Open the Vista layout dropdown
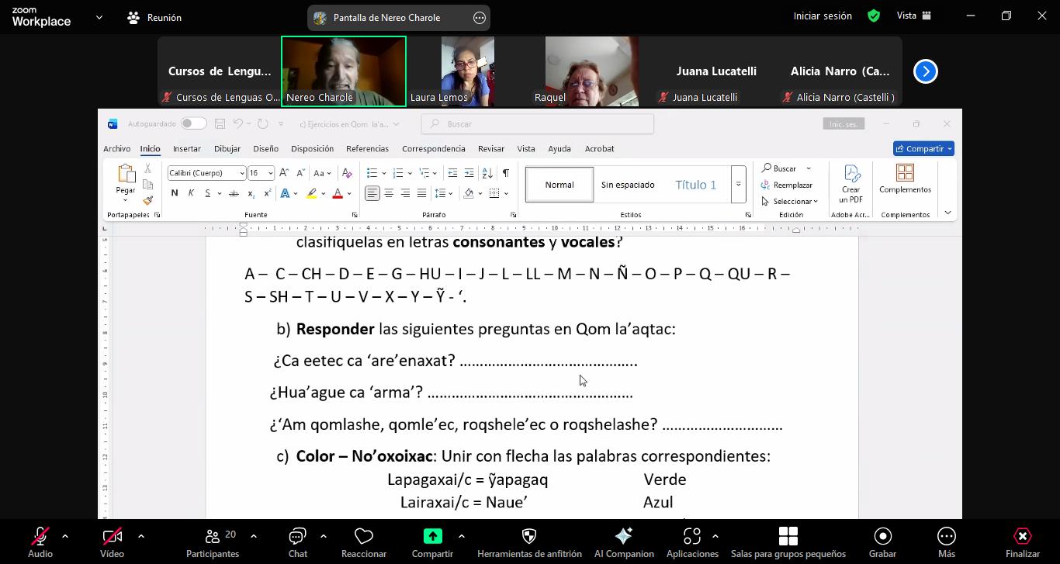Screen dimensions: 1060x564 coord(913,16)
